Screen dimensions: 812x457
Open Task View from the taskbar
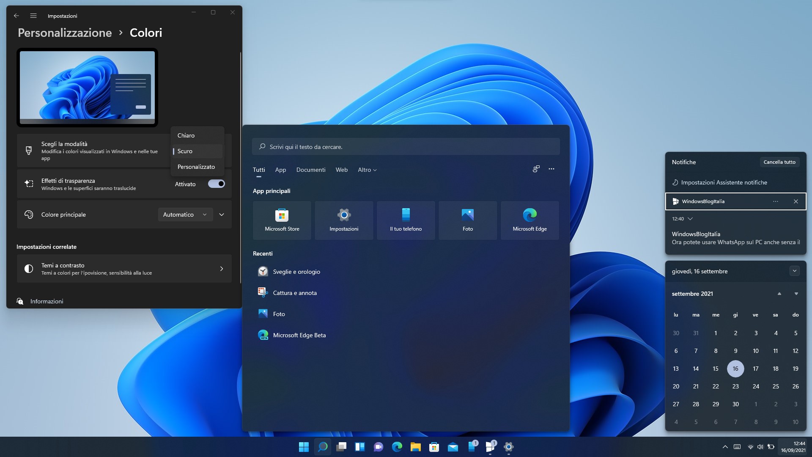[341, 447]
